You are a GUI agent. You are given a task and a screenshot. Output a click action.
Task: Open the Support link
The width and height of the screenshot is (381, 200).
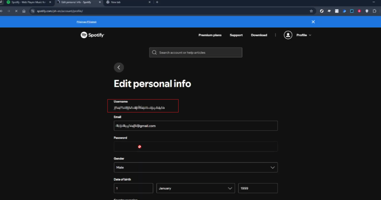point(236,35)
